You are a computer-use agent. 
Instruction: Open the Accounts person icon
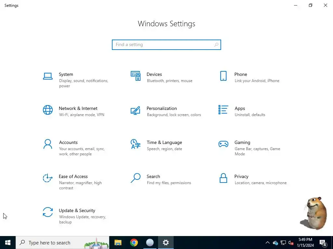click(x=48, y=144)
